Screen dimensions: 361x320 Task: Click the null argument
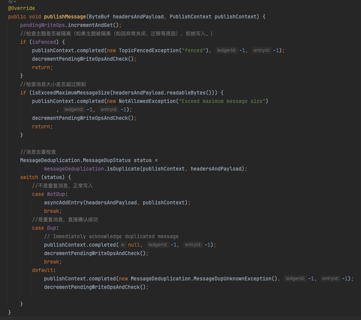pyautogui.click(x=134, y=245)
